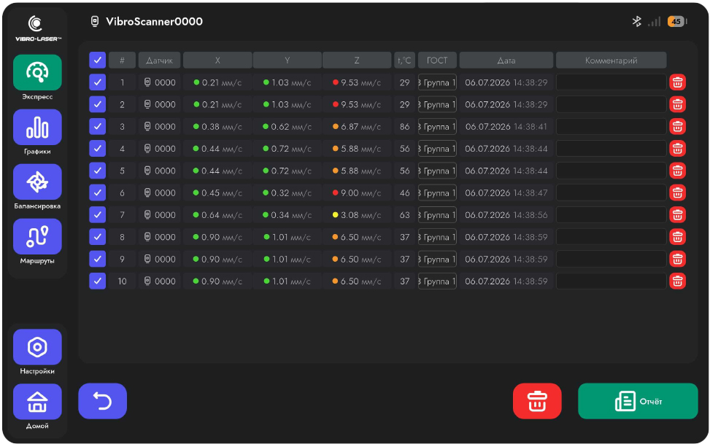Image resolution: width=710 pixels, height=444 pixels.
Task: Click the Bluetooth status icon
Action: (x=636, y=21)
